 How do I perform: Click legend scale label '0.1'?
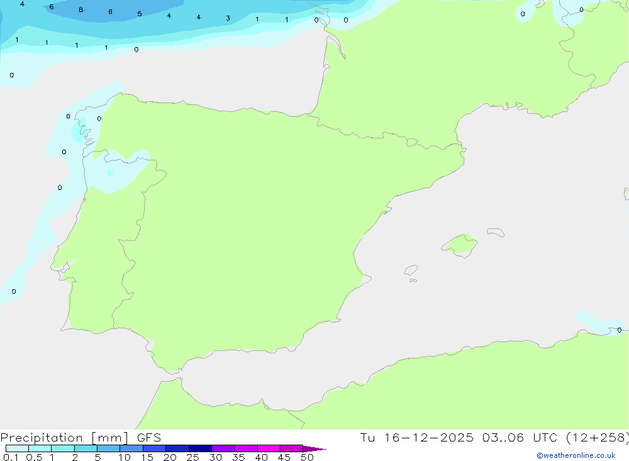[11, 457]
